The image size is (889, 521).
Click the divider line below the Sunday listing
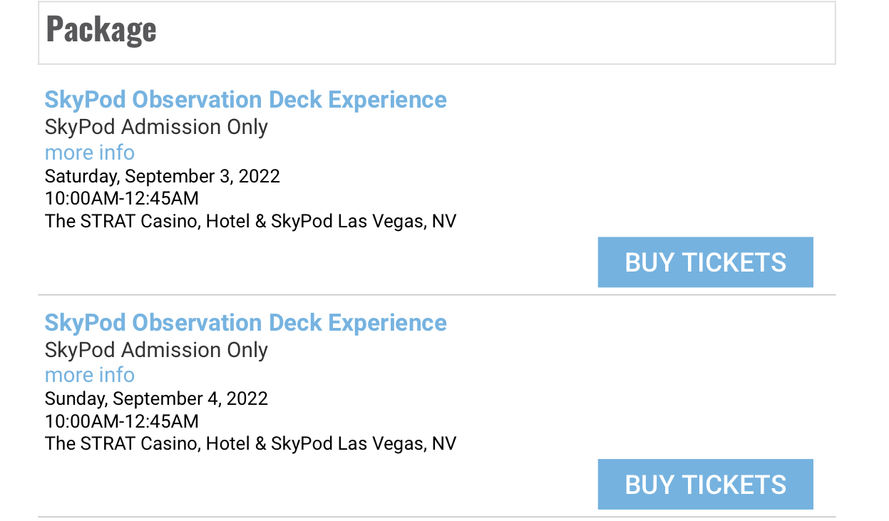tap(436, 517)
